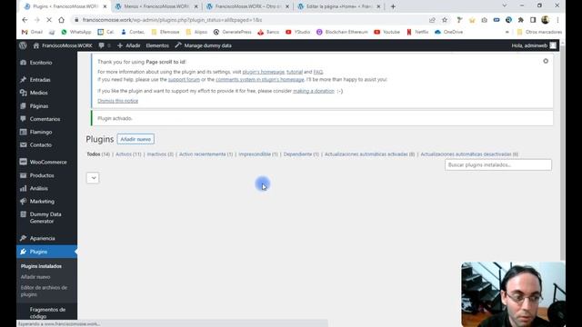This screenshot has width=582, height=327.
Task: Open Manage dummy data in admin bar
Action: [204, 45]
